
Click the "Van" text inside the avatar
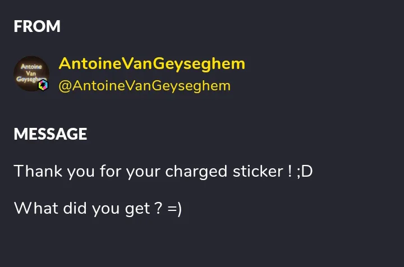(31, 73)
